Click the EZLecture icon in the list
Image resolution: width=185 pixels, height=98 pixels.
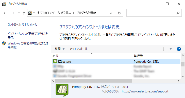(x=55, y=61)
